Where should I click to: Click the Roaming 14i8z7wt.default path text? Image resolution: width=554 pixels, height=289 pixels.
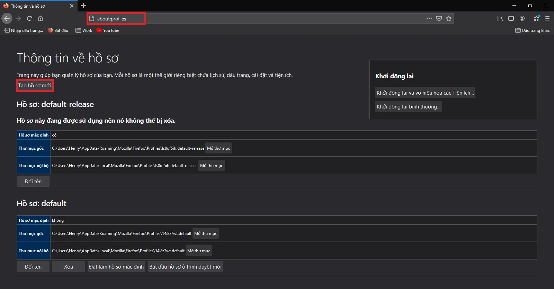click(x=122, y=234)
